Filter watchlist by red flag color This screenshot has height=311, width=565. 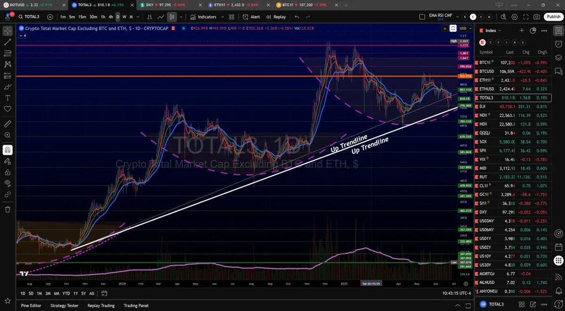click(482, 42)
